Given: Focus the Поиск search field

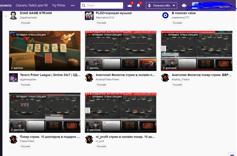Looking at the screenshot, I should pos(102,5).
